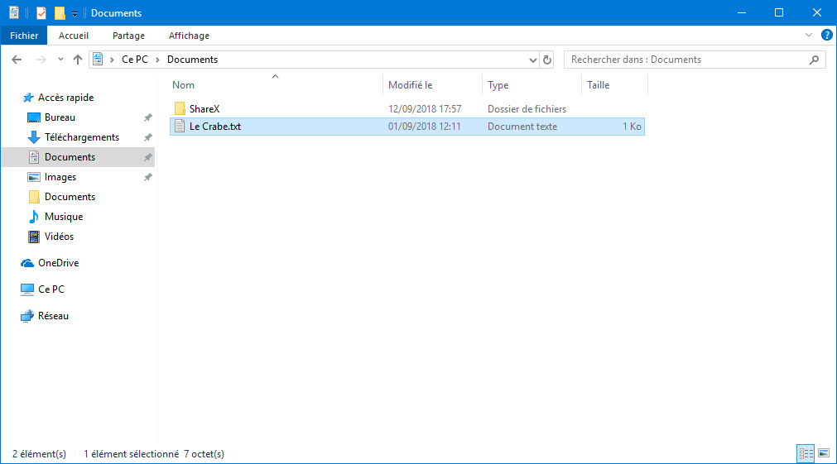837x464 pixels.
Task: Switch to the Accueil ribbon tab
Action: pyautogui.click(x=74, y=36)
